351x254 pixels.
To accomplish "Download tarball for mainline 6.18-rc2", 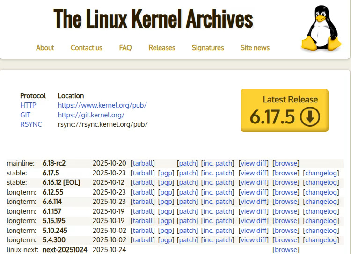I will (143, 163).
